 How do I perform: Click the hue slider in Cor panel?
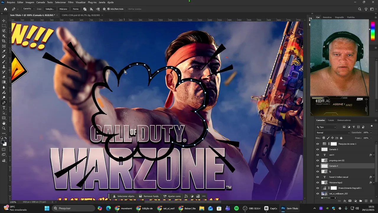point(373,31)
